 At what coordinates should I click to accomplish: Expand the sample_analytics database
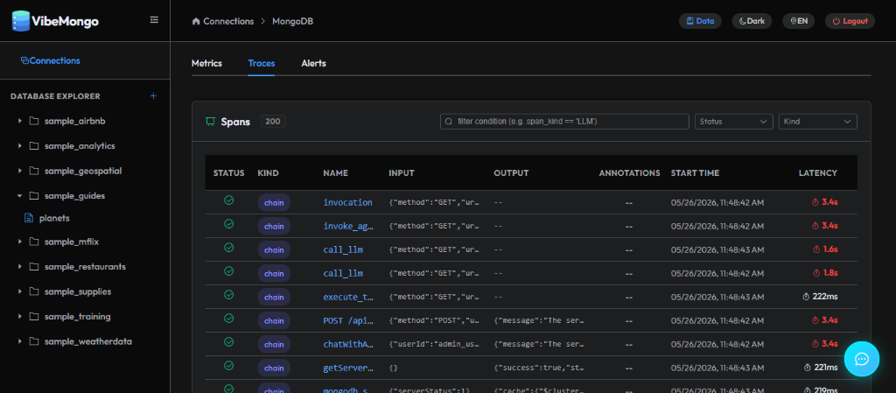pyautogui.click(x=20, y=145)
